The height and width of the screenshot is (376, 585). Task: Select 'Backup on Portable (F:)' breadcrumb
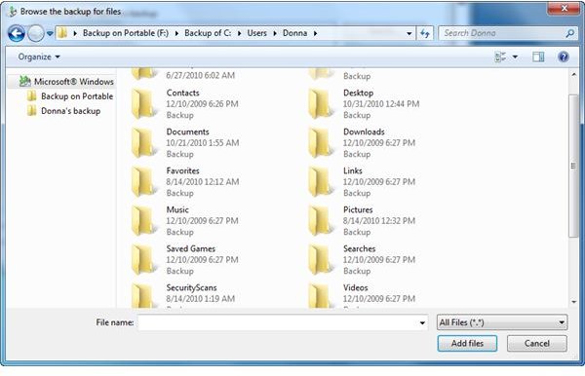point(126,33)
